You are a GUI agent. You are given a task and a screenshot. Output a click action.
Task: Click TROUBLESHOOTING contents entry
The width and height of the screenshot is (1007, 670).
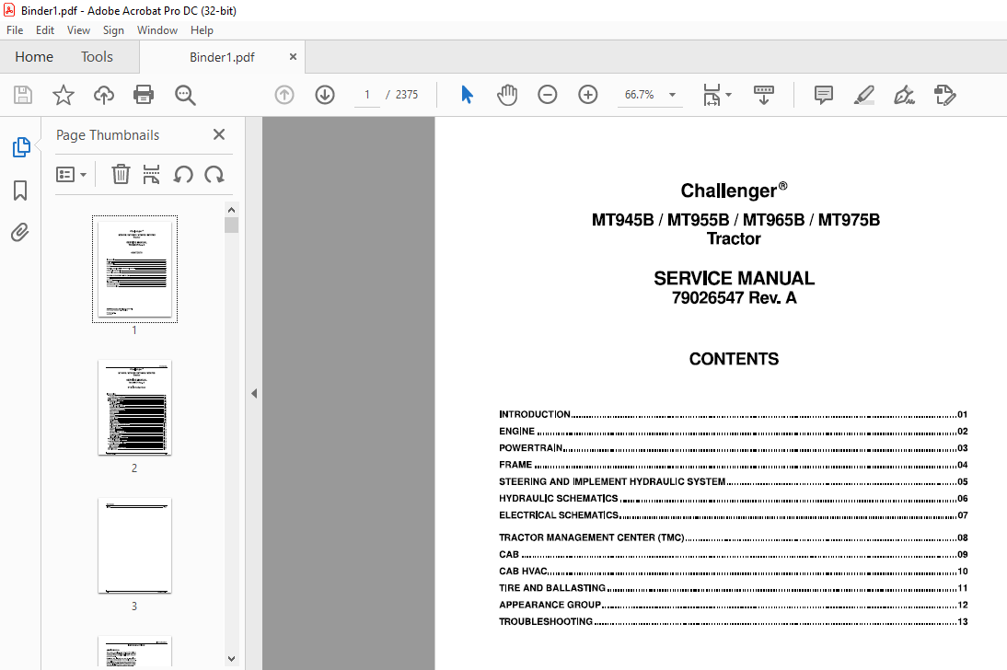(734, 621)
